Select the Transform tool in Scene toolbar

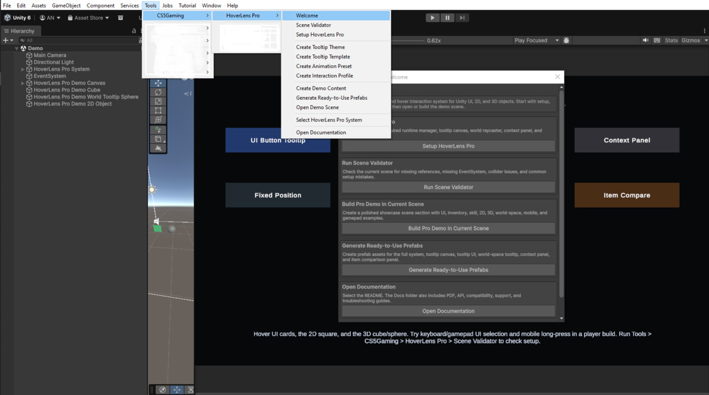158,119
